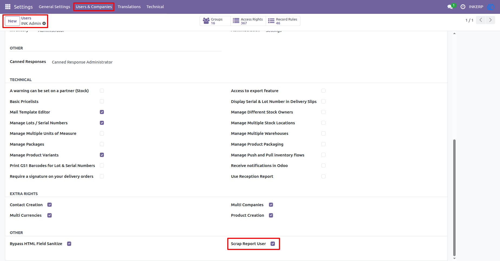Open Record Rules 46 stat button
Image resolution: width=500 pixels, height=261 pixels.
(x=283, y=21)
